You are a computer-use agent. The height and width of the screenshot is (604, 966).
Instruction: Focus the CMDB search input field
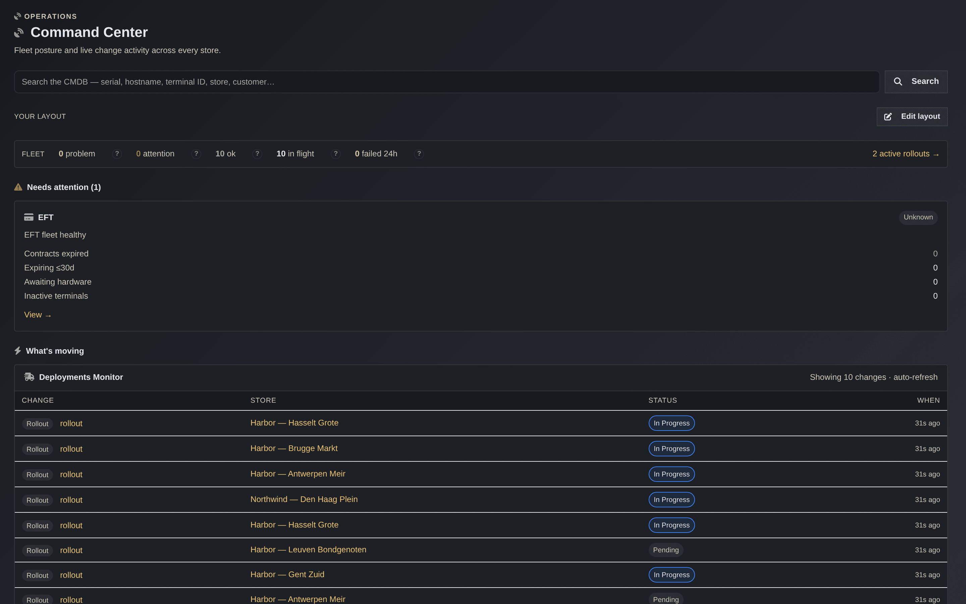447,82
